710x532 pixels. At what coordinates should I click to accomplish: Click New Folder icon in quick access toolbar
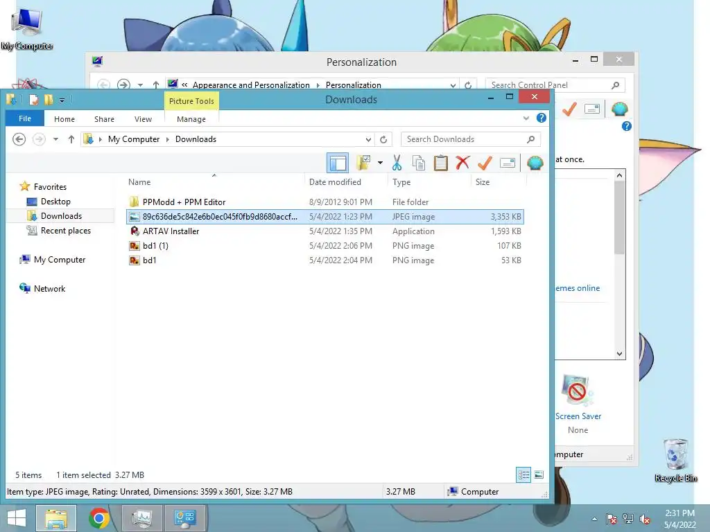coord(49,100)
